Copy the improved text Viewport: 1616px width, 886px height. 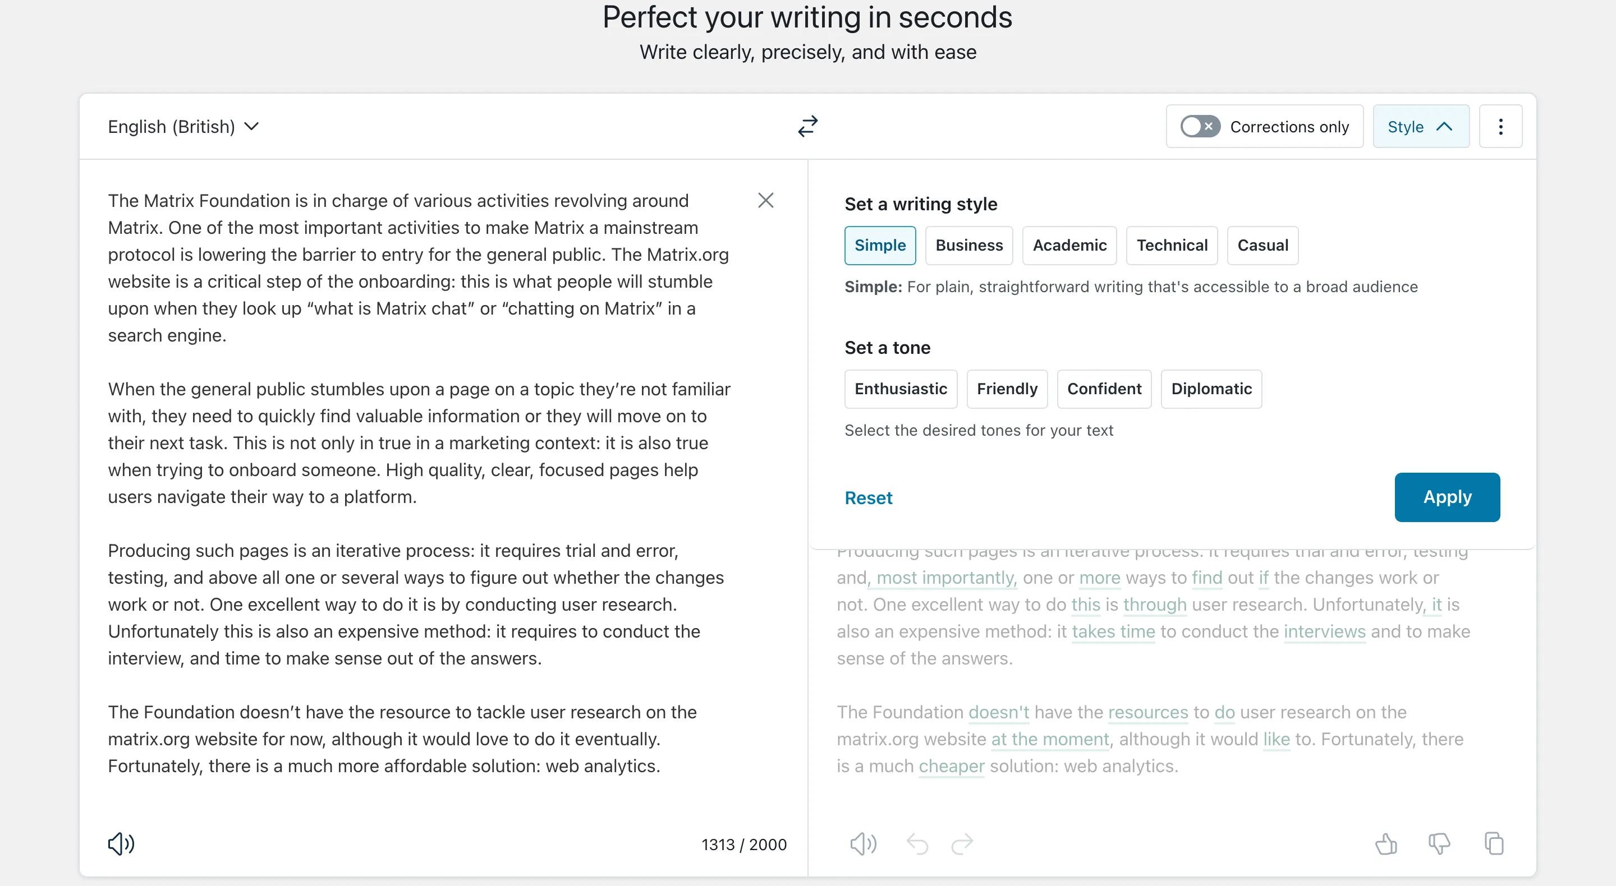pyautogui.click(x=1494, y=844)
